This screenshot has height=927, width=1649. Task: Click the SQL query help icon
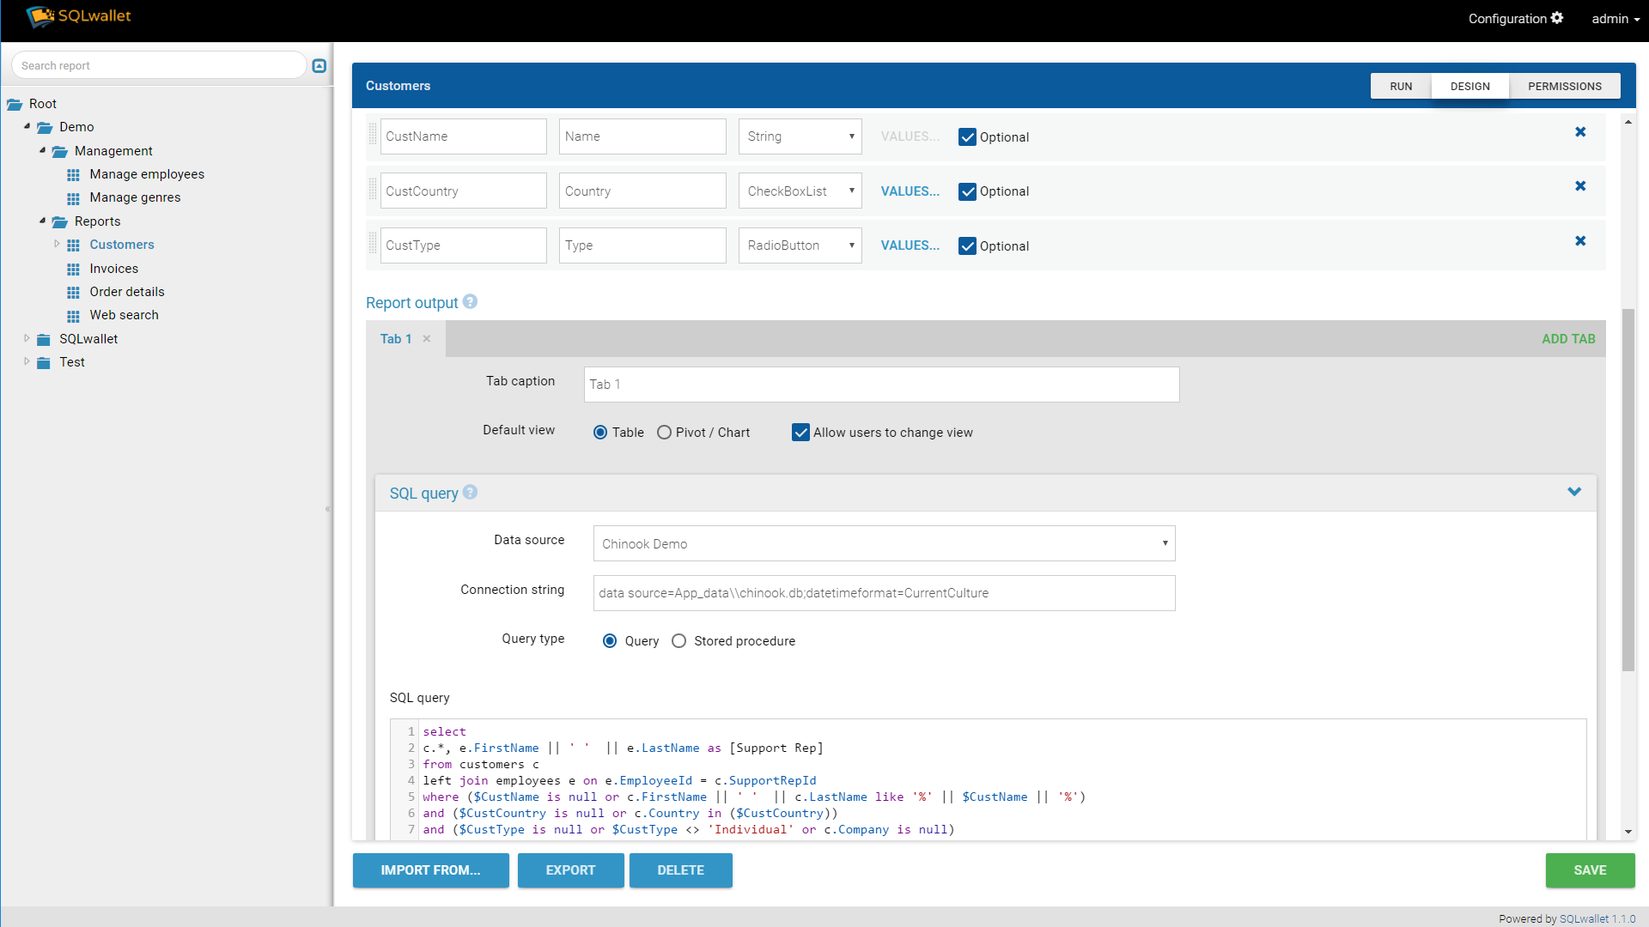click(x=470, y=493)
